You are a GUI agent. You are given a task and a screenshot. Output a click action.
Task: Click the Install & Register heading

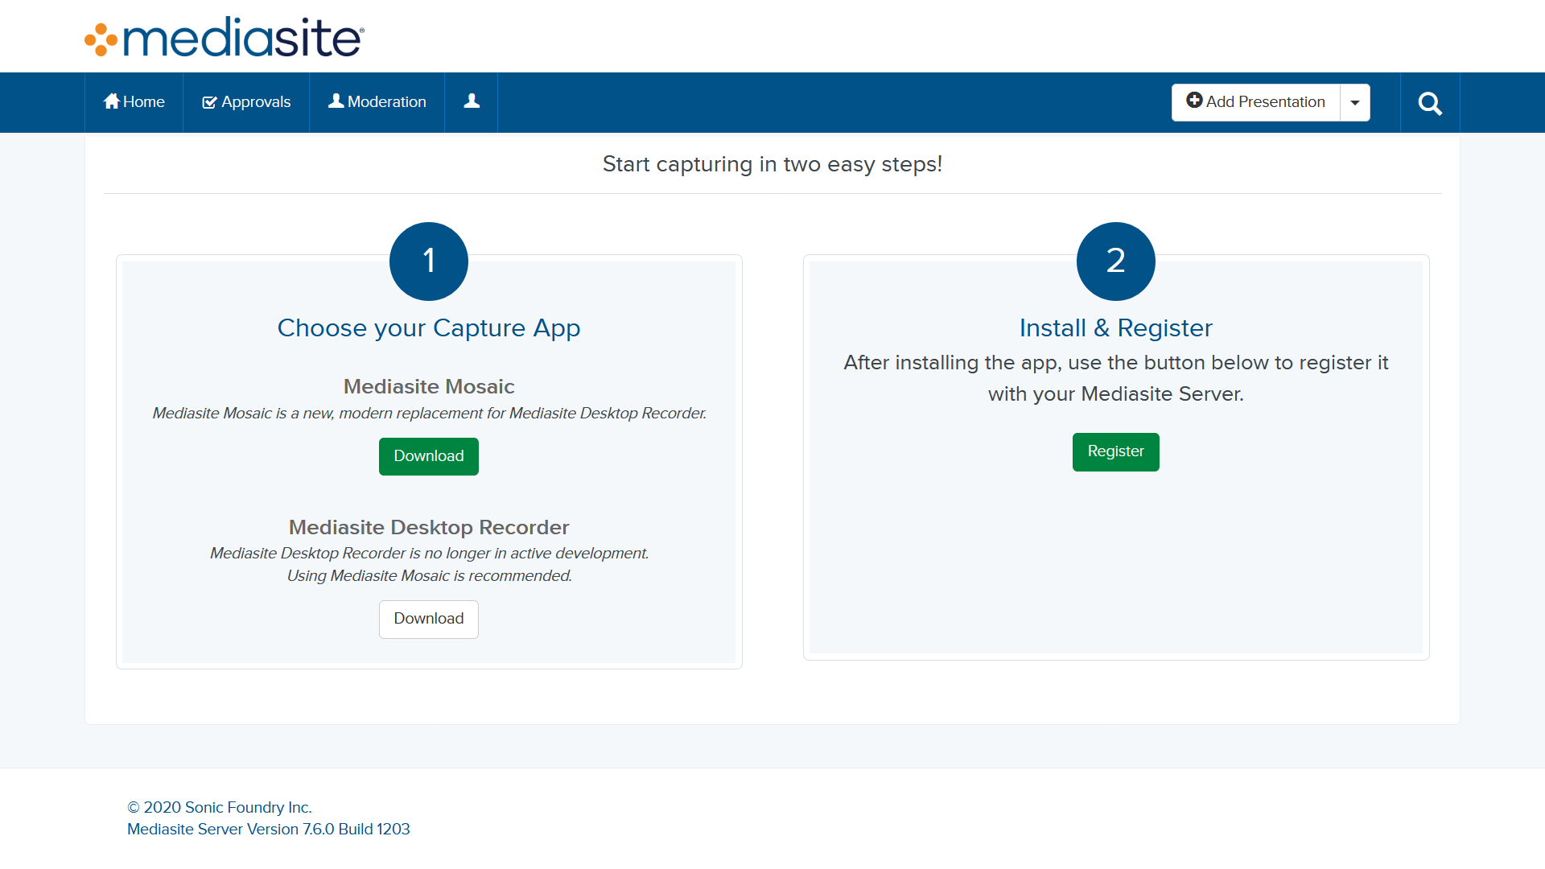(1115, 328)
